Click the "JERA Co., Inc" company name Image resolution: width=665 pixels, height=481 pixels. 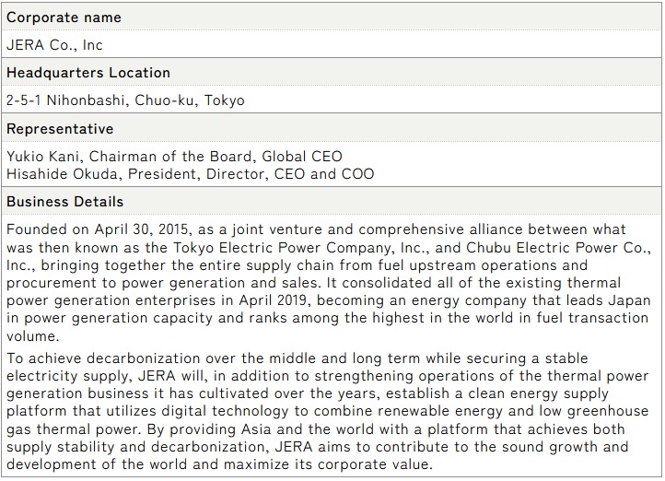(54, 45)
